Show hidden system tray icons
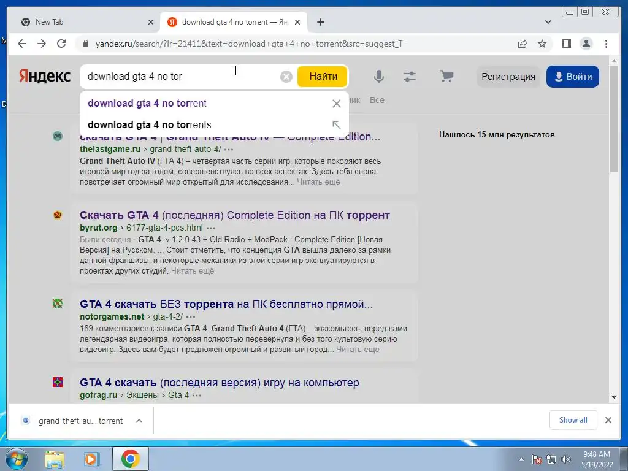 pyautogui.click(x=521, y=459)
